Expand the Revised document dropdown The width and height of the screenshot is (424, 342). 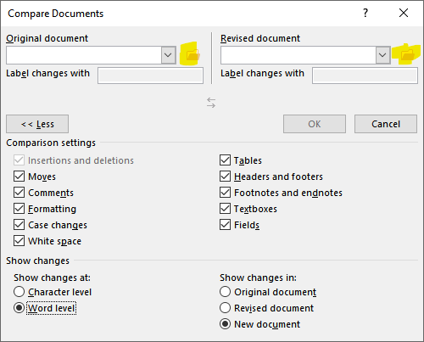382,55
